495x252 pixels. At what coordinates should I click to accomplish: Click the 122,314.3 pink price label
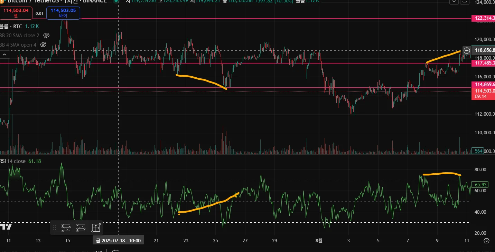click(x=483, y=18)
